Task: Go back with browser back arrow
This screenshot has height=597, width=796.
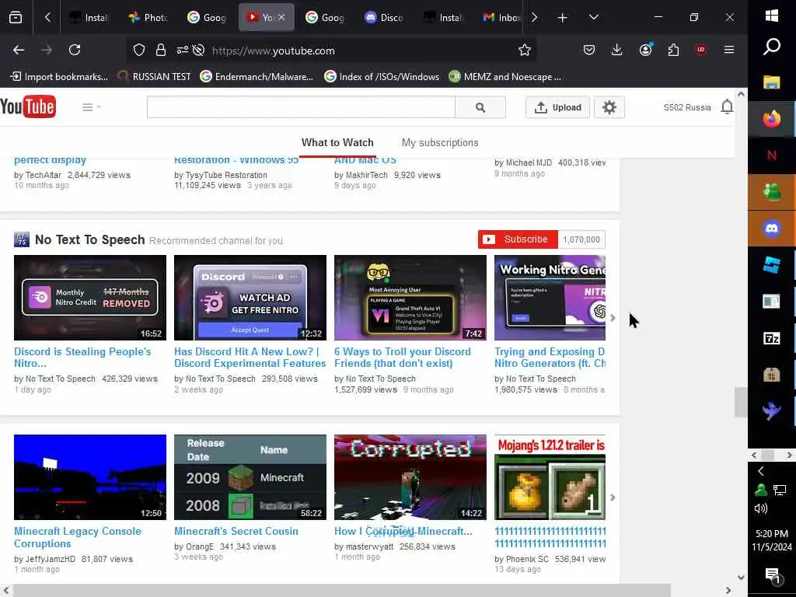Action: tap(19, 50)
